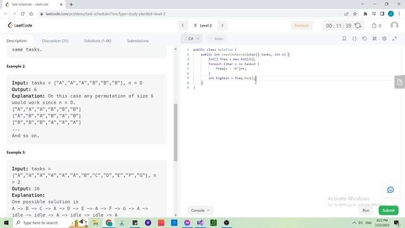Viewport: 405px width, 228px height.
Task: Switch to the Discussion (31) tab
Action: point(55,41)
